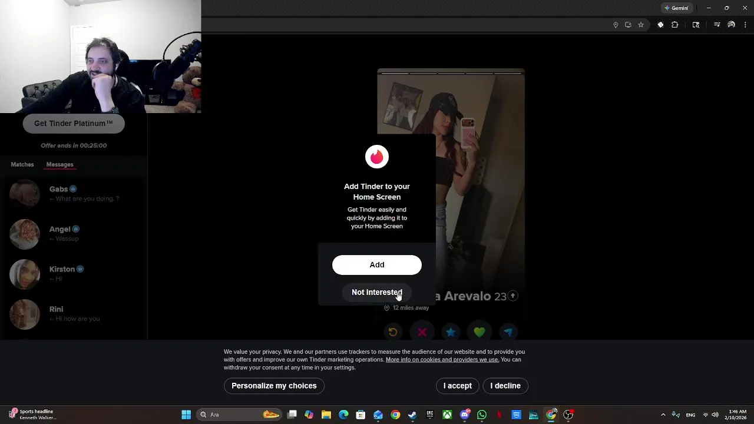
Task: Open Chrome three-dot menu
Action: [745, 25]
